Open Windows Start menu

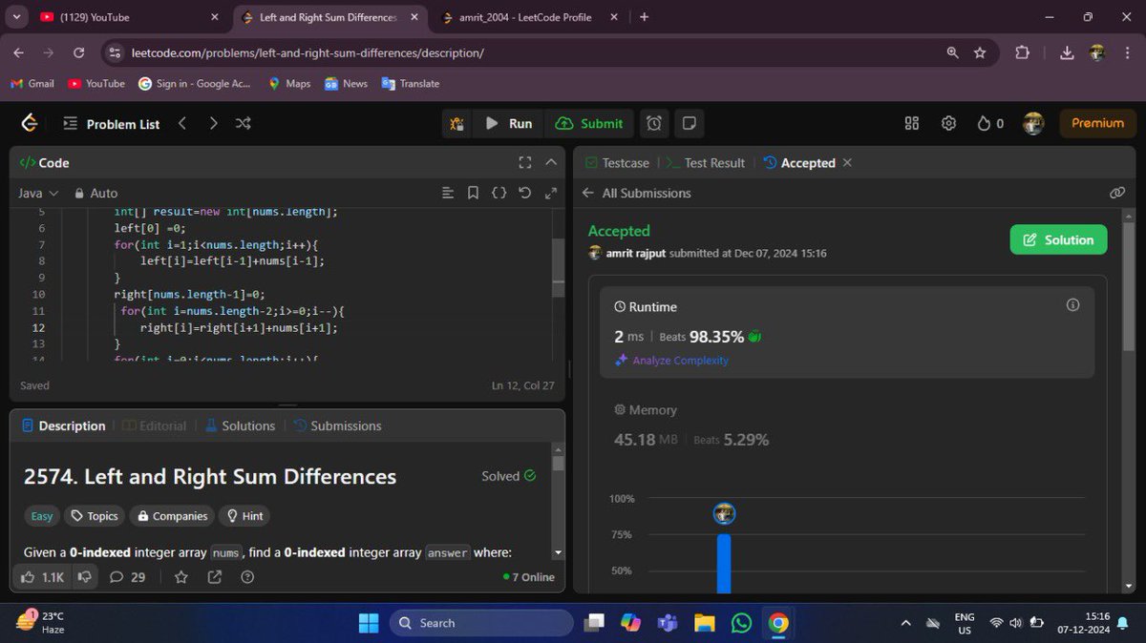click(x=368, y=623)
